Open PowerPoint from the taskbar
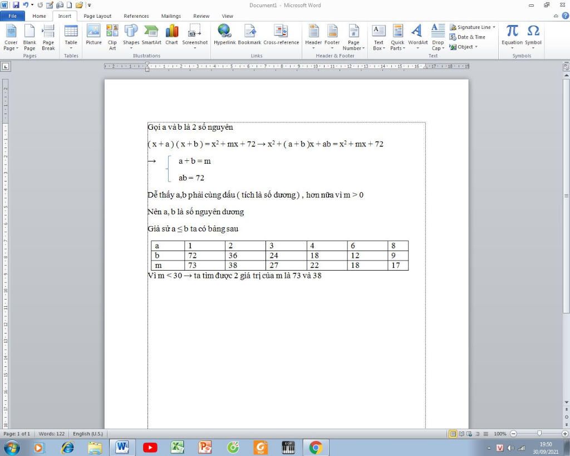 (x=205, y=447)
